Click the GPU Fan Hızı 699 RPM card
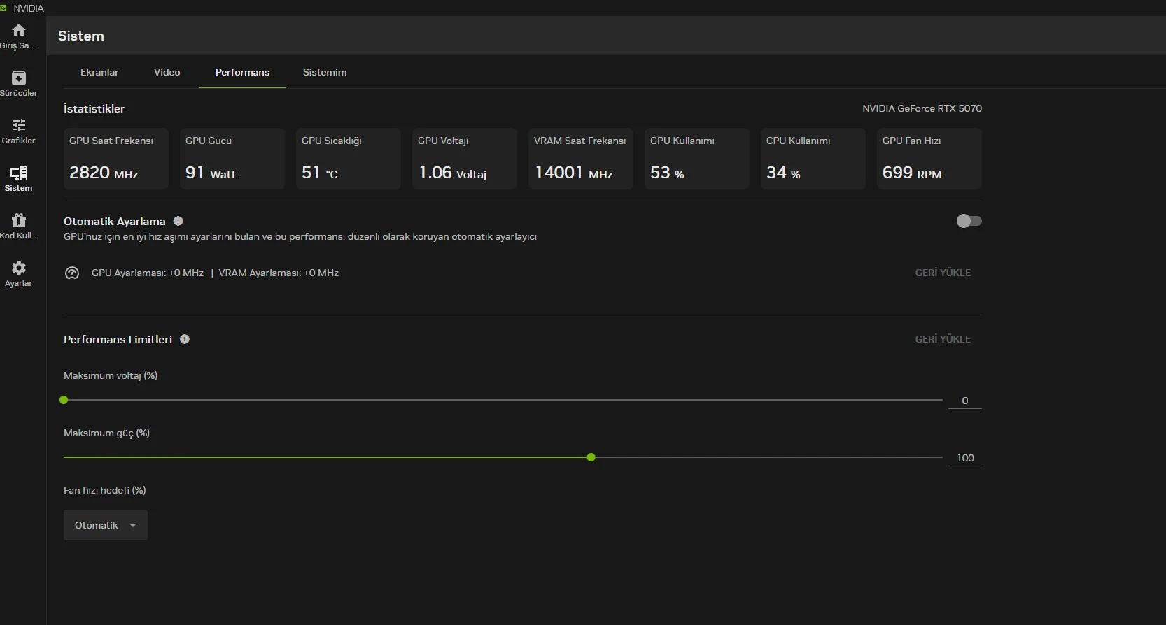 pyautogui.click(x=929, y=159)
